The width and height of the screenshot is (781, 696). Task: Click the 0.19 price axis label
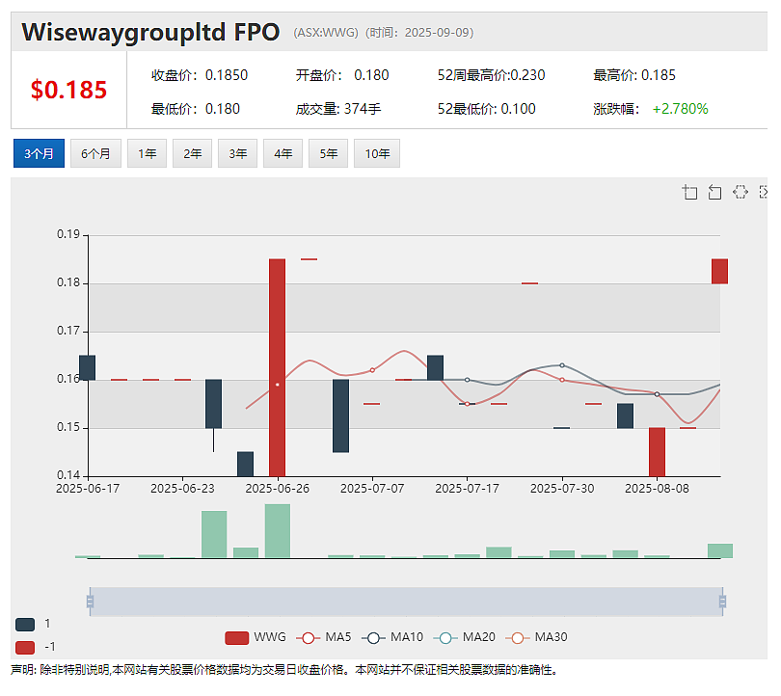tap(68, 234)
